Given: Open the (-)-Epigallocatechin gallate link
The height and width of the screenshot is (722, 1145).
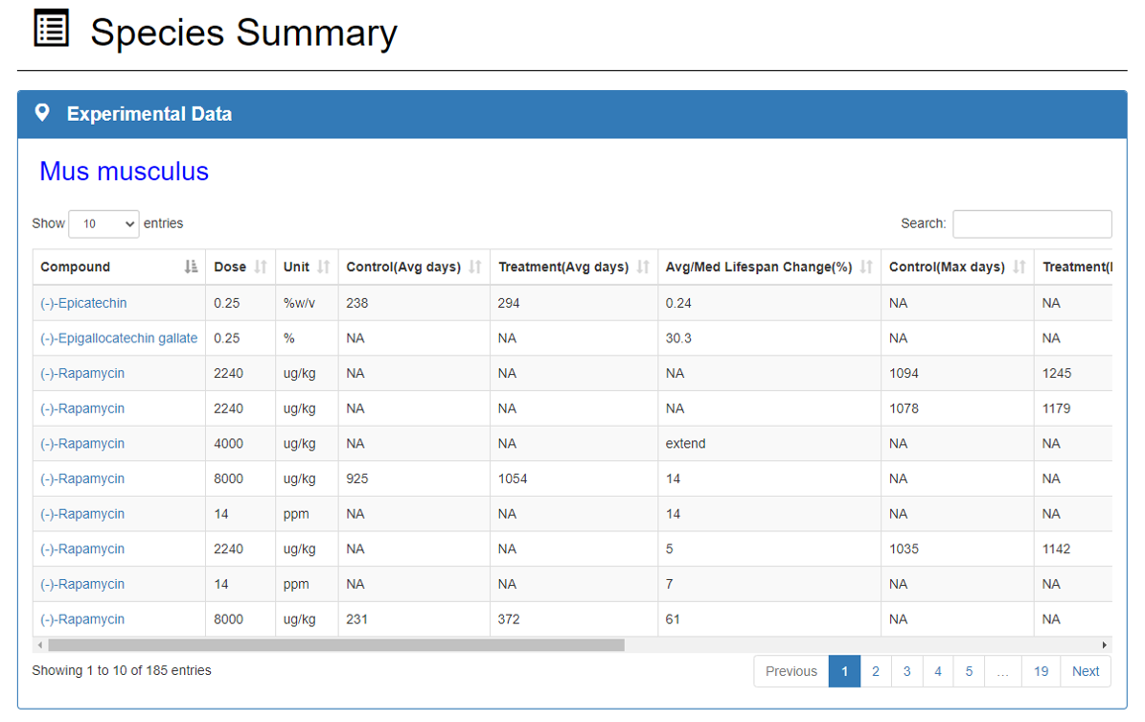Looking at the screenshot, I should (119, 338).
